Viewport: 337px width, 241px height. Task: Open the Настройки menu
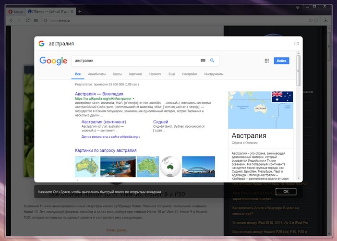point(190,74)
